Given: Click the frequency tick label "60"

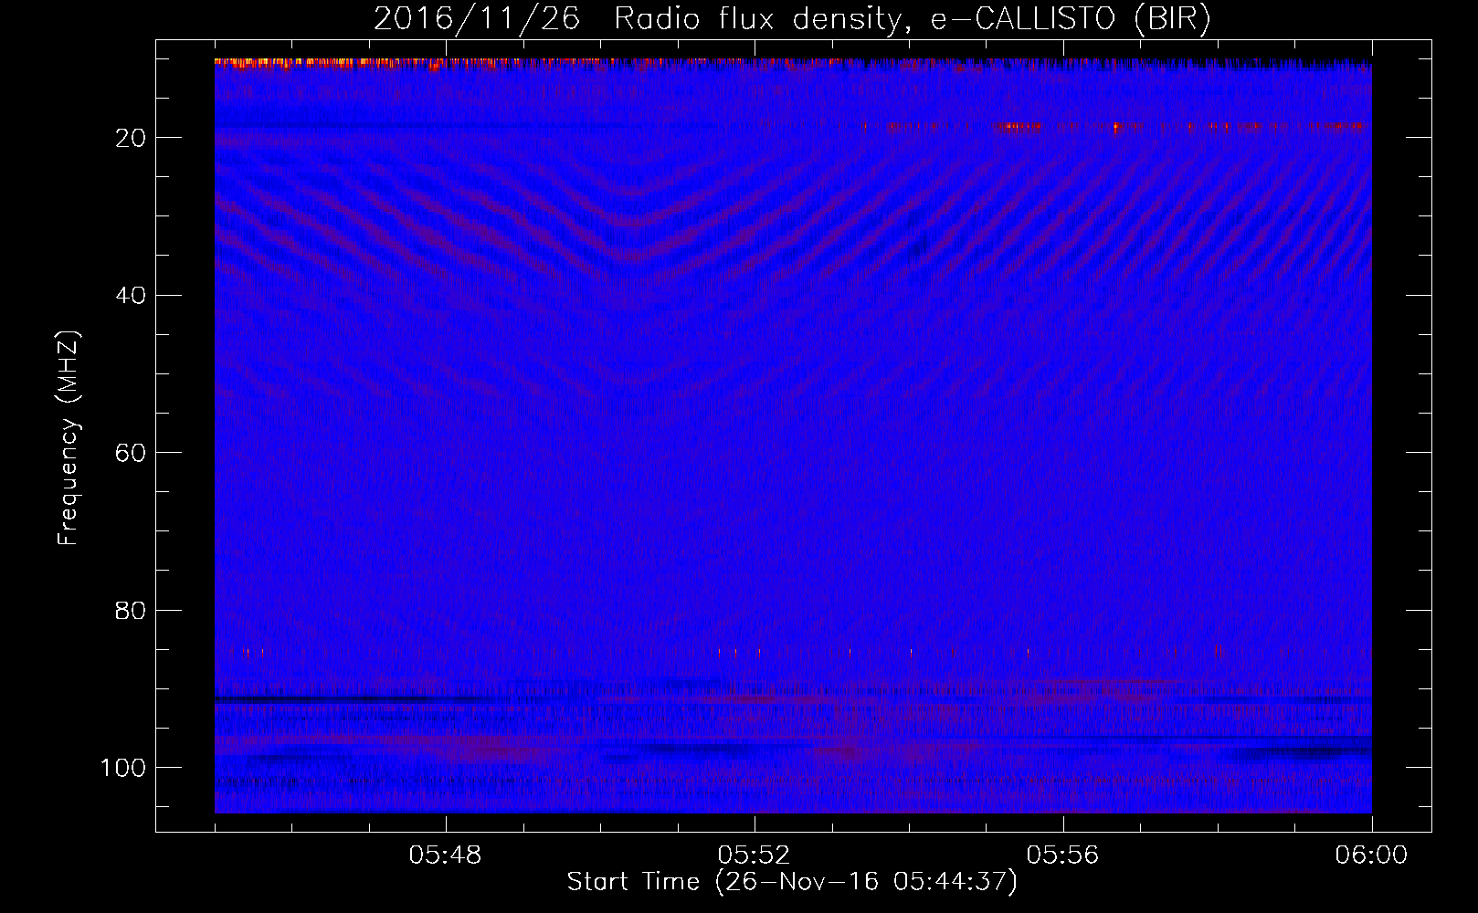Looking at the screenshot, I should click(132, 454).
